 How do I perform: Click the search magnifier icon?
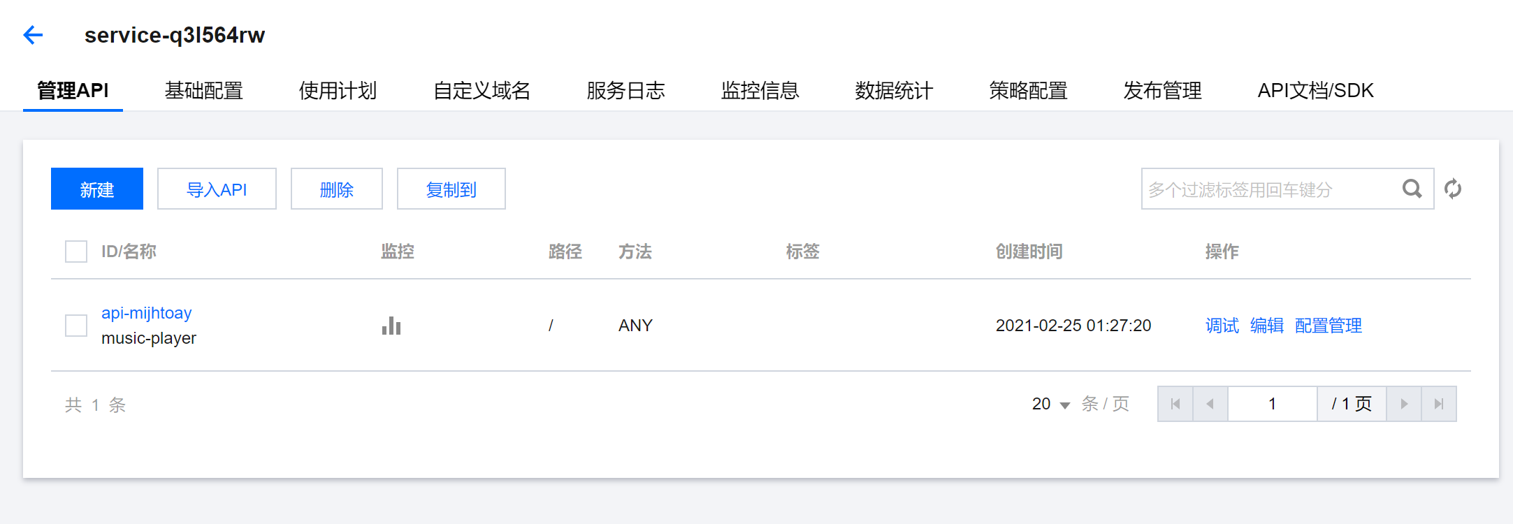pyautogui.click(x=1412, y=189)
